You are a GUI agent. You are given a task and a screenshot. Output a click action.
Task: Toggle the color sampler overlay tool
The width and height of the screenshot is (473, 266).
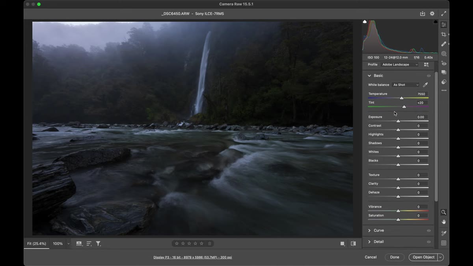(444, 233)
